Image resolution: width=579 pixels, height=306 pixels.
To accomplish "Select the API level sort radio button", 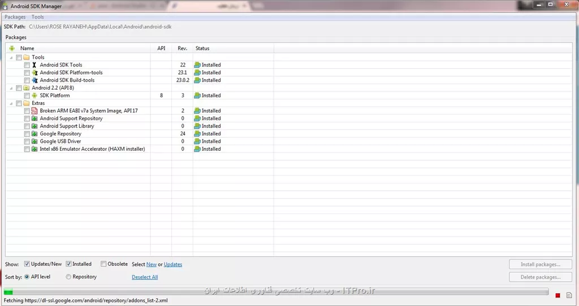I will click(x=27, y=277).
